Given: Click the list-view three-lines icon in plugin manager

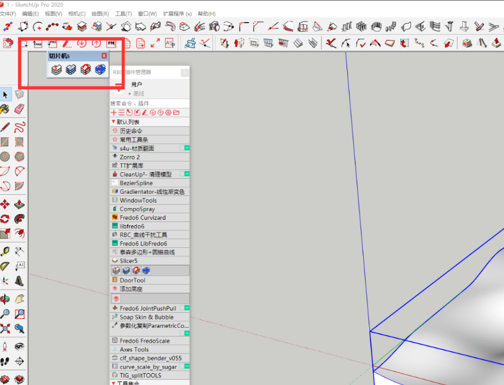Looking at the screenshot, I should pyautogui.click(x=122, y=113).
